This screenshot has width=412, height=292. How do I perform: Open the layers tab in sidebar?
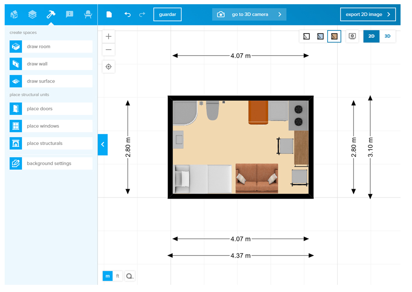(x=33, y=14)
